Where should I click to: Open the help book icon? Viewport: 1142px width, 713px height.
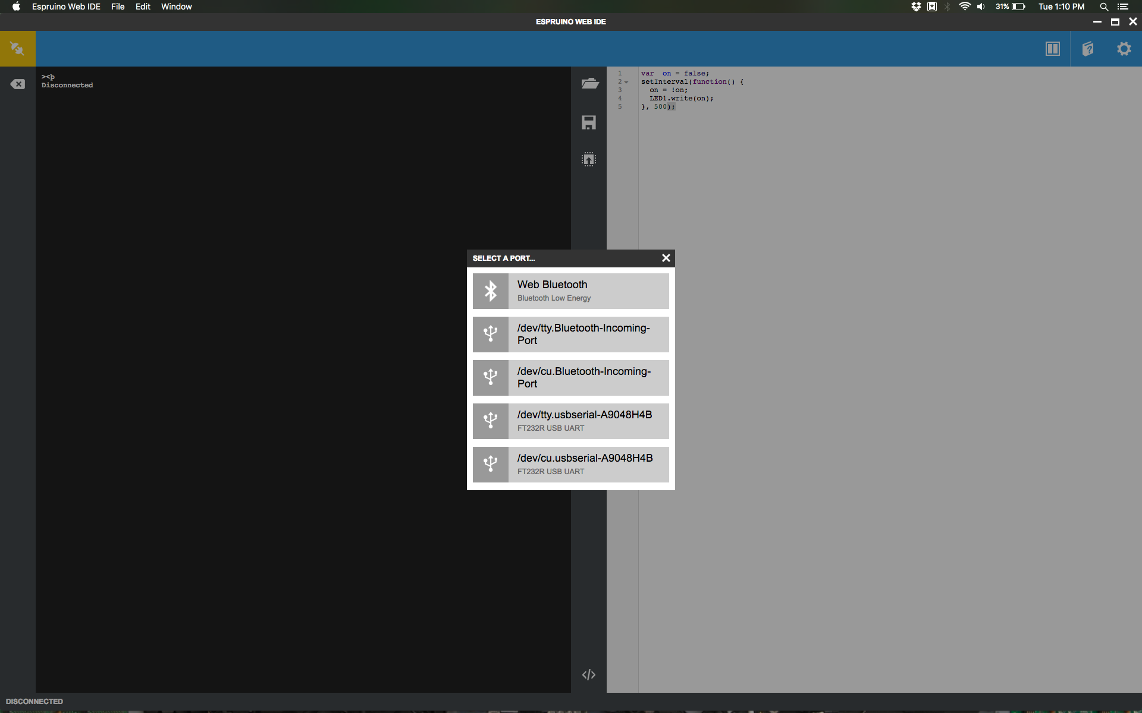[x=1088, y=49]
